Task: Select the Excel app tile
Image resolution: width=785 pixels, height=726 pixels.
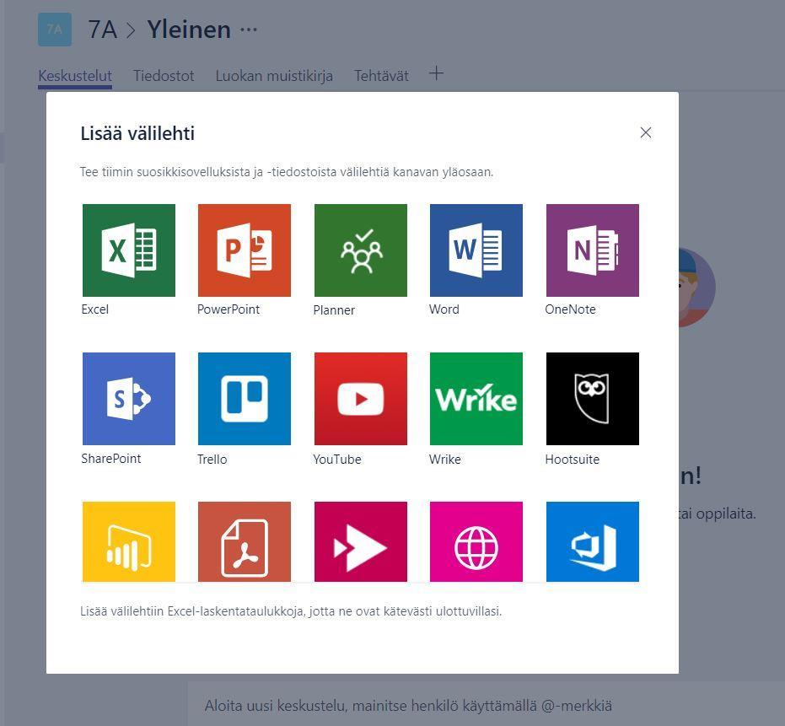Action: click(x=129, y=250)
